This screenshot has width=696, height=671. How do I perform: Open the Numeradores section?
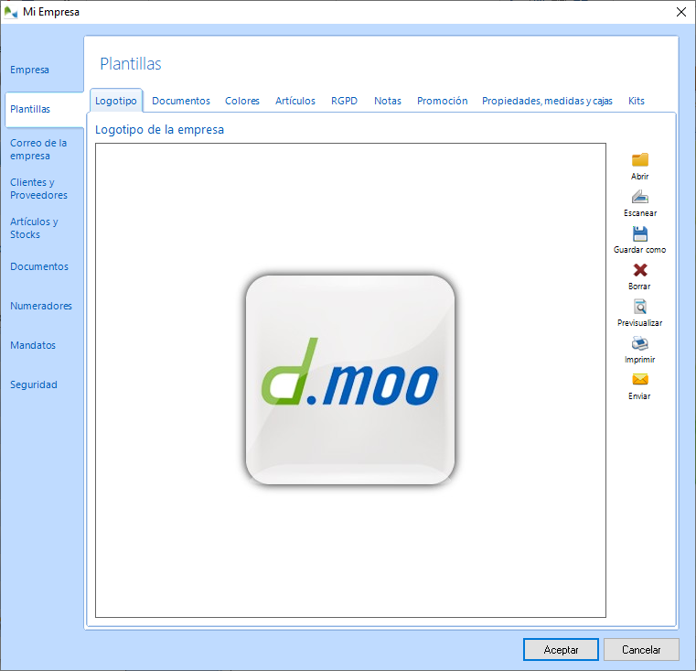(x=41, y=306)
